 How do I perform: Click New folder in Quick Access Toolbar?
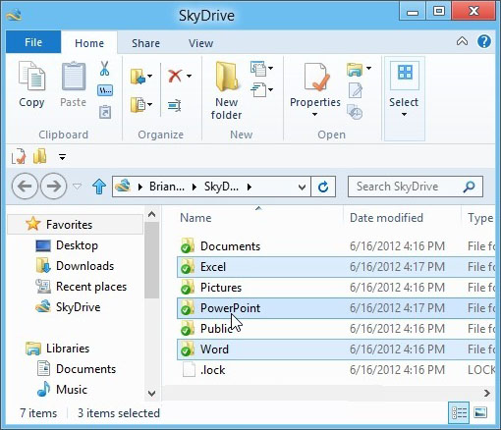coord(40,156)
